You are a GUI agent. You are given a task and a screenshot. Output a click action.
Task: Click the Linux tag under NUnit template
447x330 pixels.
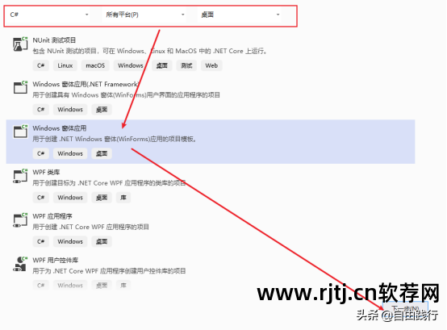point(65,65)
